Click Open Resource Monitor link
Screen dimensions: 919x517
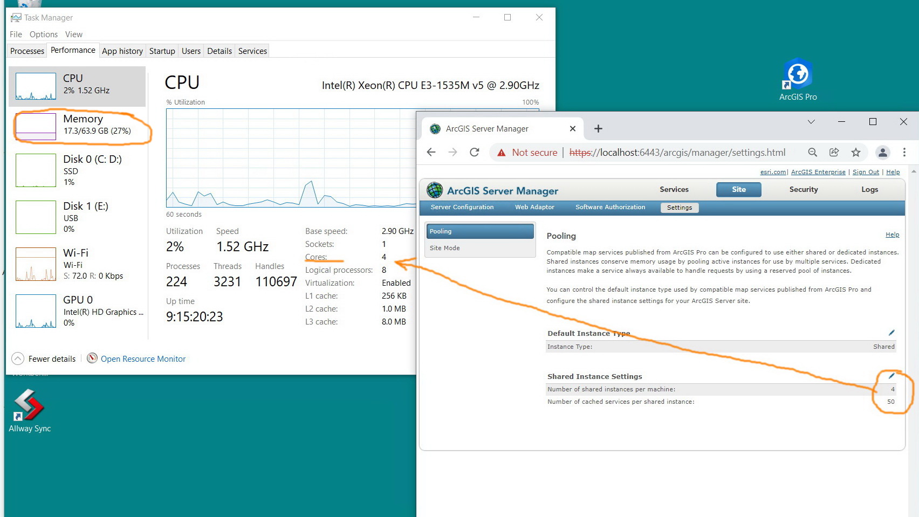point(143,359)
